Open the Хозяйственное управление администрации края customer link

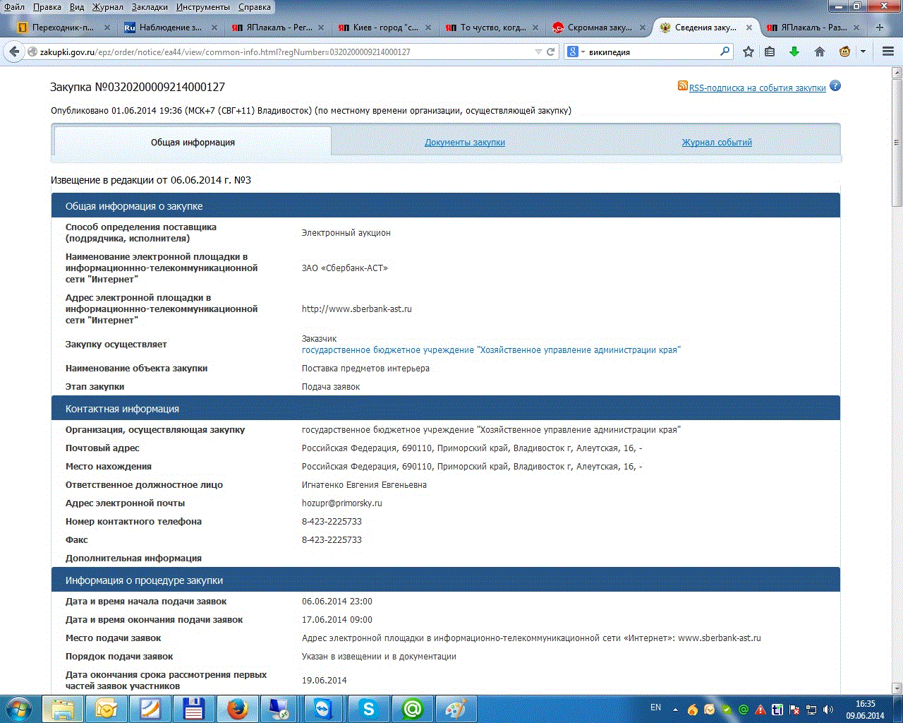tap(491, 350)
